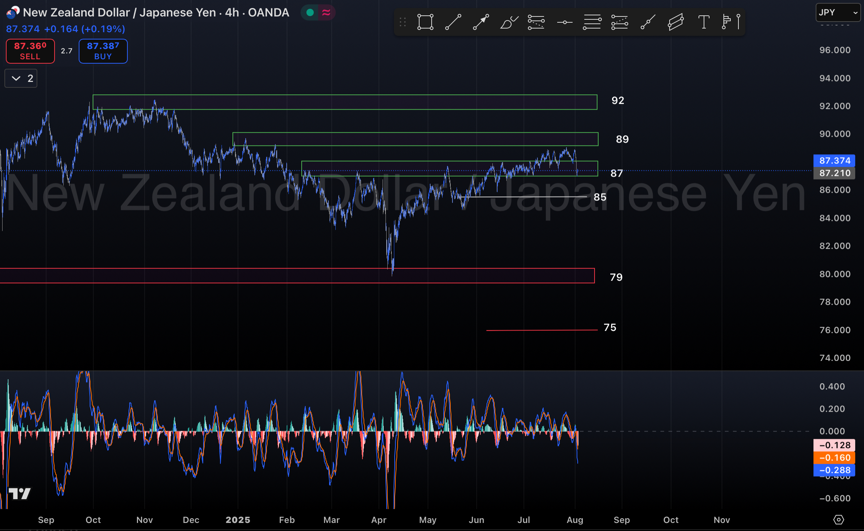Click the pink -0.128 indicator value label
Screen dimensions: 864x531
click(x=834, y=445)
